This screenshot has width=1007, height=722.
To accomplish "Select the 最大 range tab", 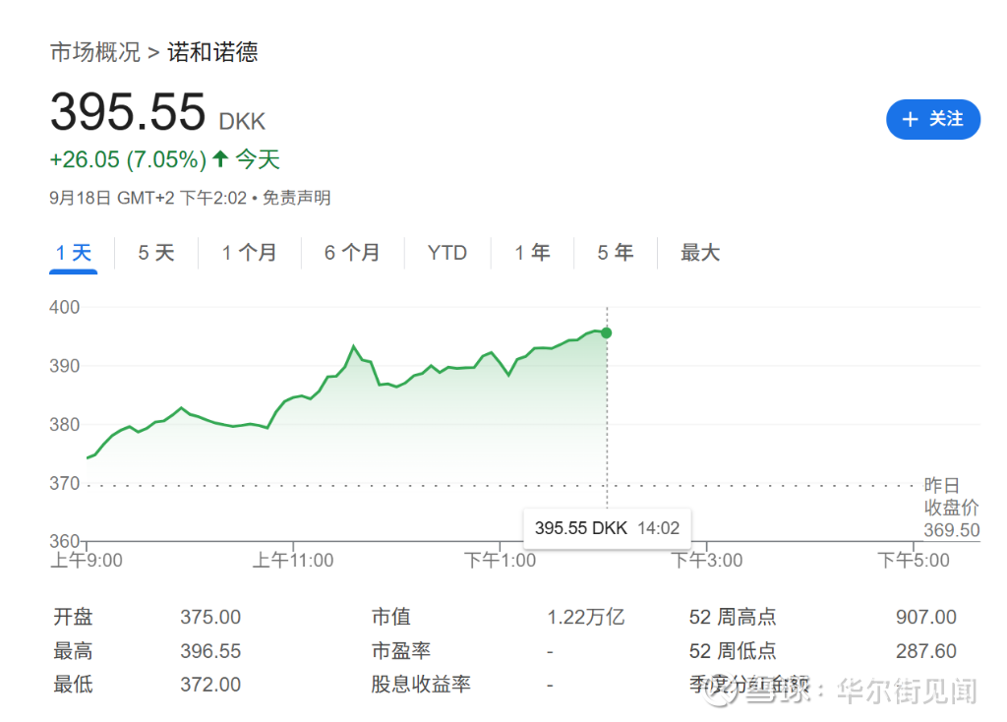I will (x=700, y=253).
